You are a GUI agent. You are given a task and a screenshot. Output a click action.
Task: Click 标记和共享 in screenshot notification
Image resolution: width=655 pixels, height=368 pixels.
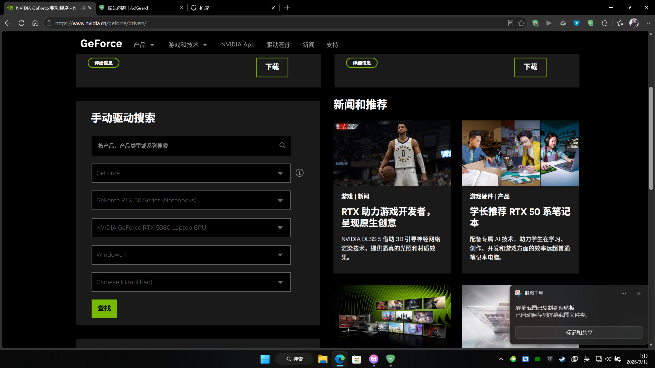(579, 332)
